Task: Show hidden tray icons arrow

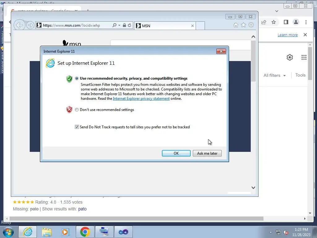Action: (271, 232)
